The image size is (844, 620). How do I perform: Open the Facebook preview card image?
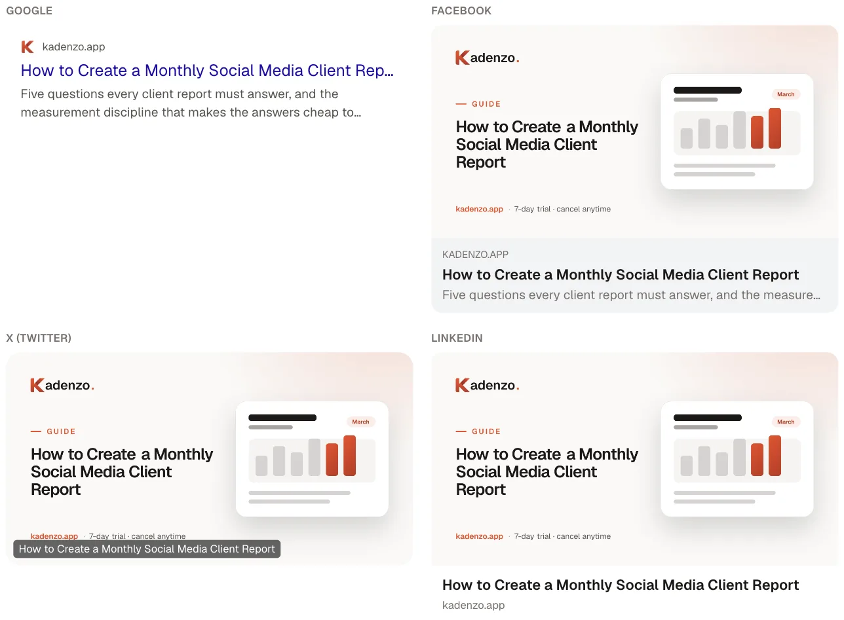634,132
